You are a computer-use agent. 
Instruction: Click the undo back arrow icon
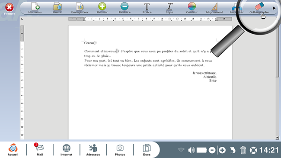[x=233, y=150]
